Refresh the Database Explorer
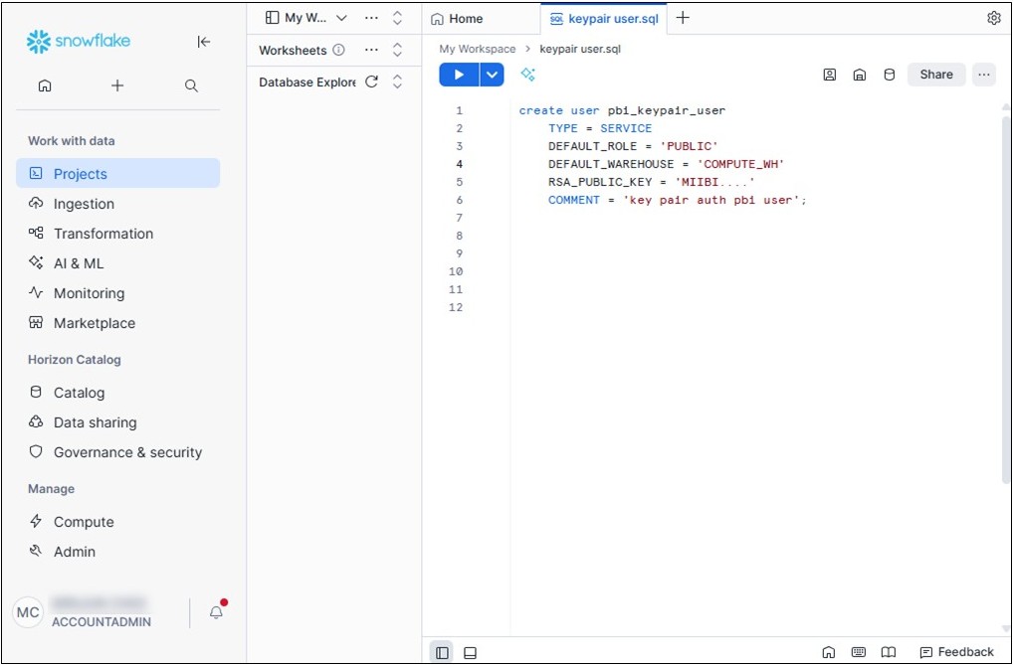Screen dimensions: 1013x665 [x=371, y=83]
